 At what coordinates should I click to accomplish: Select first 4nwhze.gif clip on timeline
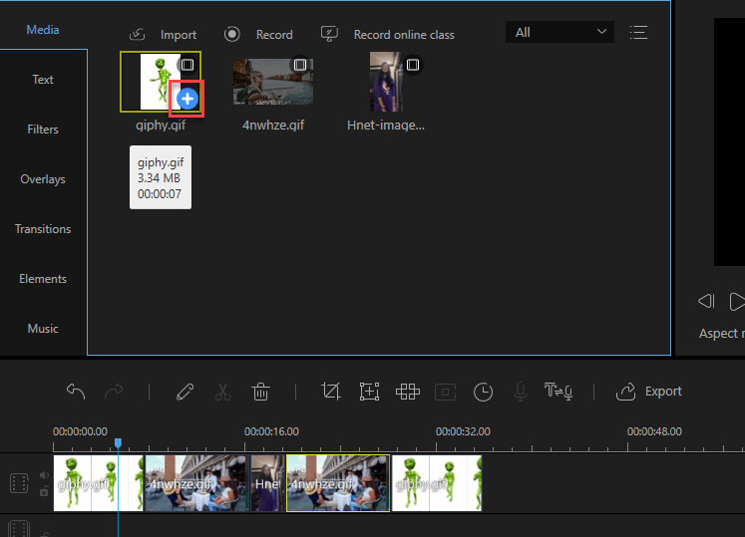tap(196, 483)
